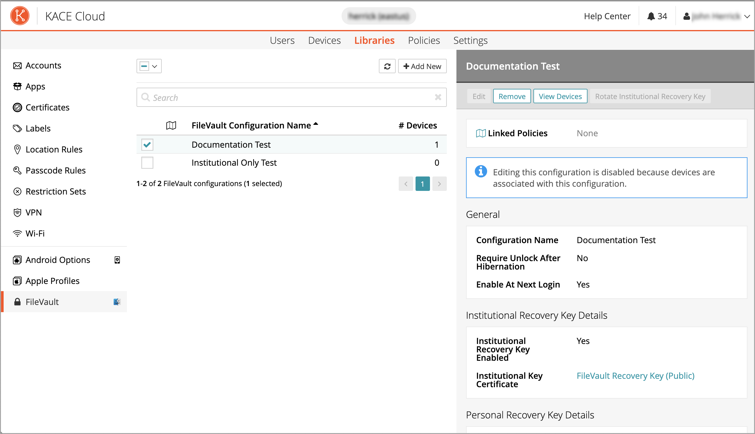Click the linked policies column book icon
The height and width of the screenshot is (434, 755).
[171, 125]
